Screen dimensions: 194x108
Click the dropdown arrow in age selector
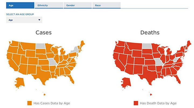tap(39, 20)
